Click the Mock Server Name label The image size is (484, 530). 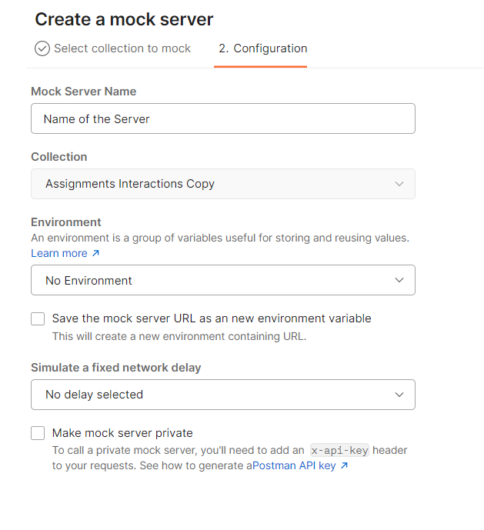pos(83,92)
